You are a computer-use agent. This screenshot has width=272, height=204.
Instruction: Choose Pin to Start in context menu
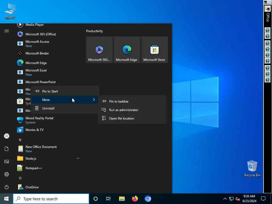tap(65, 91)
